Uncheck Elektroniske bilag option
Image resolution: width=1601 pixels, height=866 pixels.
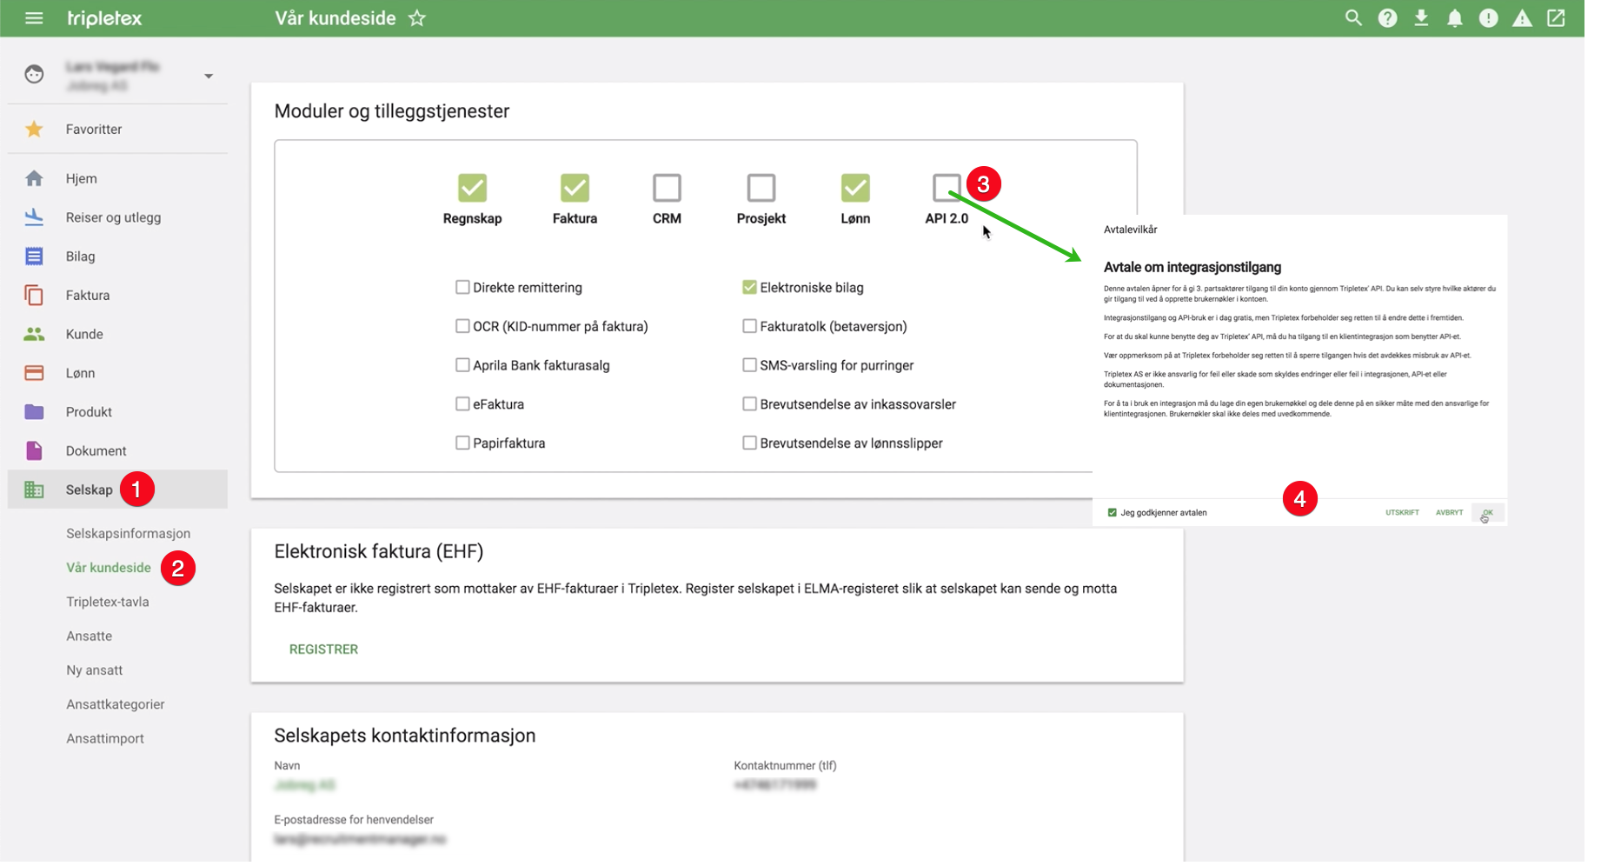(749, 287)
